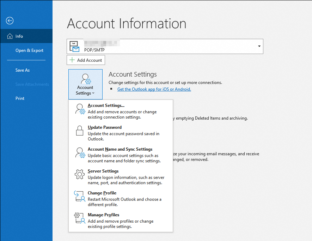Click 'Update the account password saved in' text

(124, 134)
